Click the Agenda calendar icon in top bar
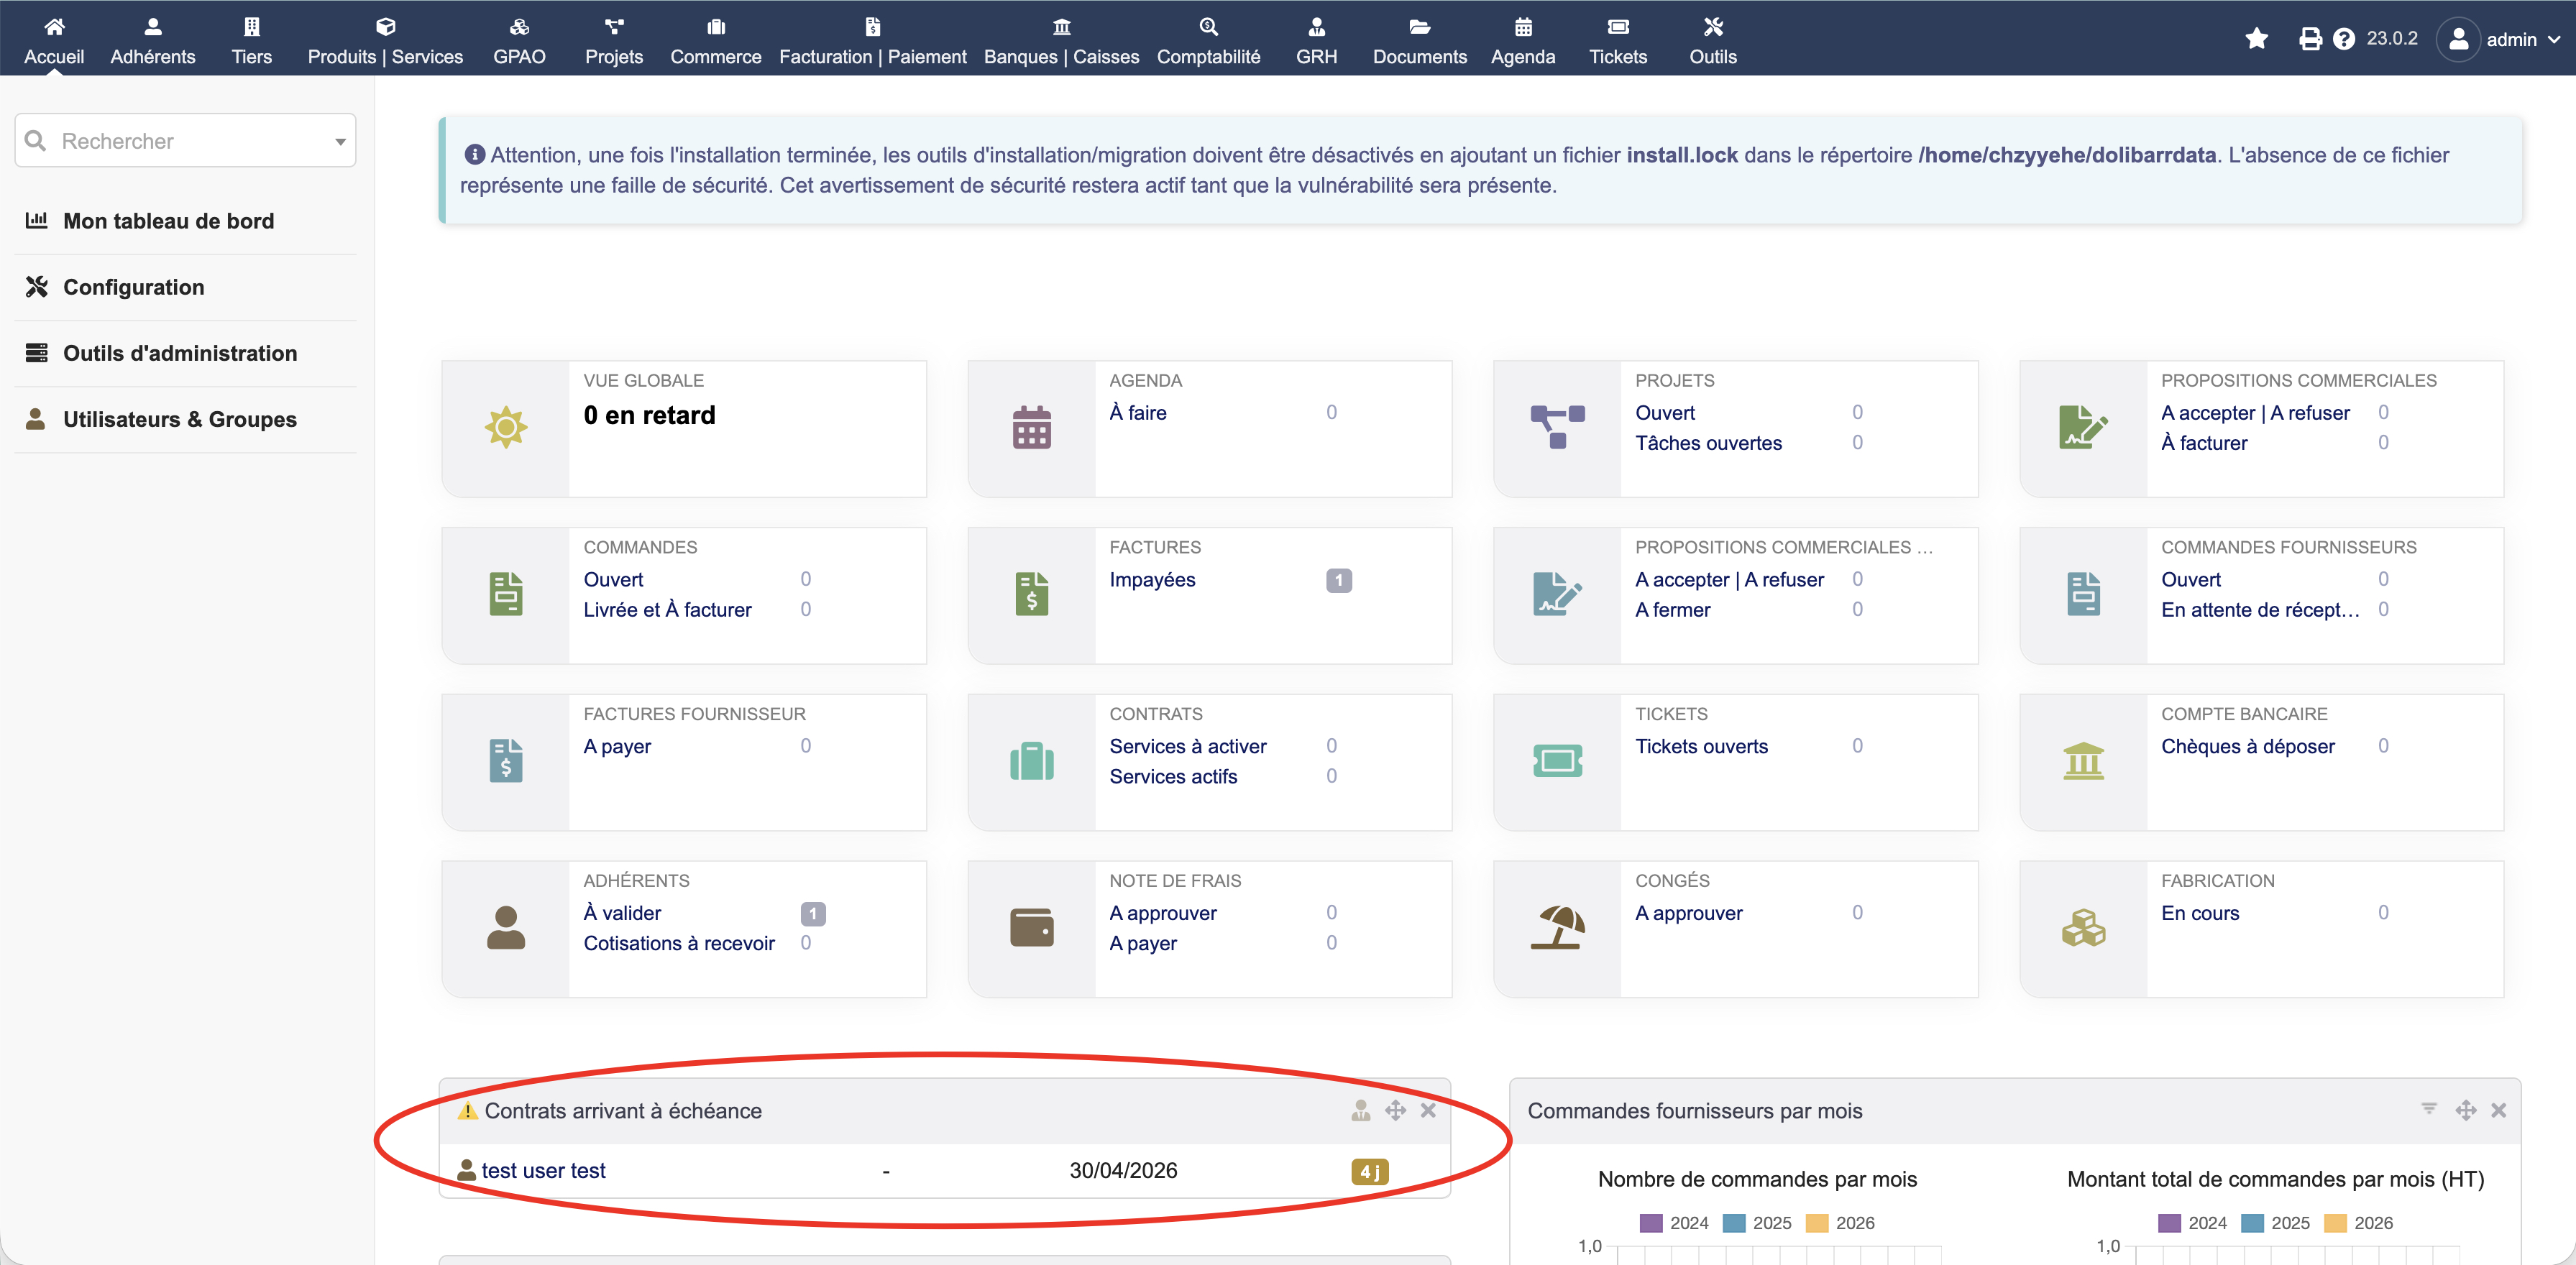This screenshot has height=1265, width=2576. click(x=1523, y=27)
